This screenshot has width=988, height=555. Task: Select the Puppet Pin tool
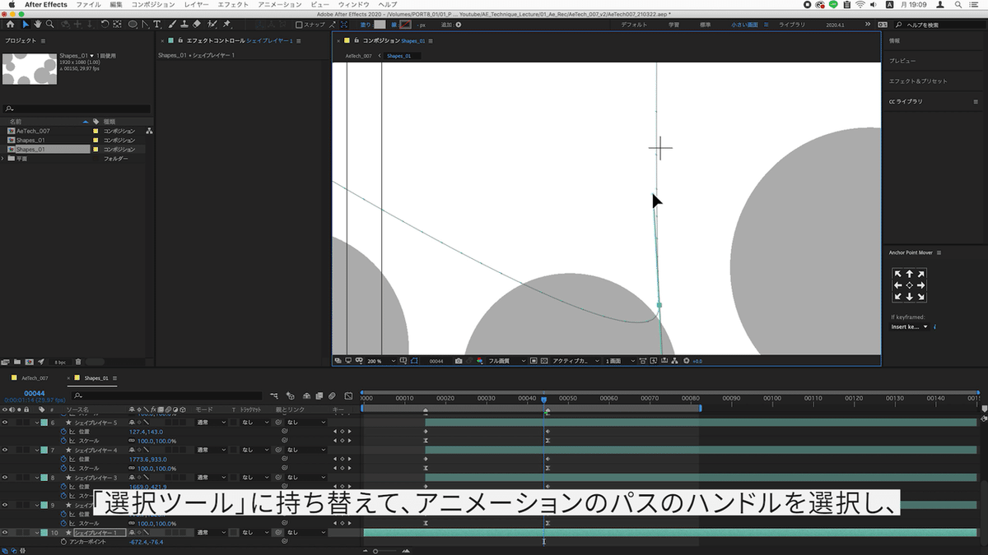click(226, 25)
